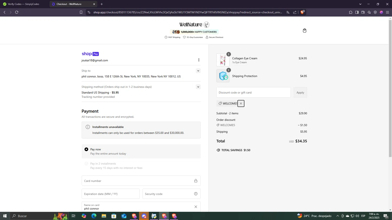Open Copilot from the taskbar

84,216
